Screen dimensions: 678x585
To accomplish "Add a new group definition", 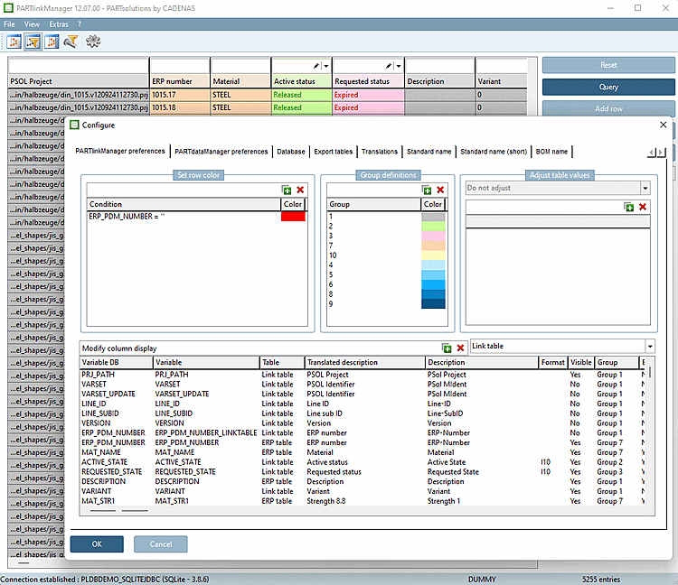I will coord(428,190).
